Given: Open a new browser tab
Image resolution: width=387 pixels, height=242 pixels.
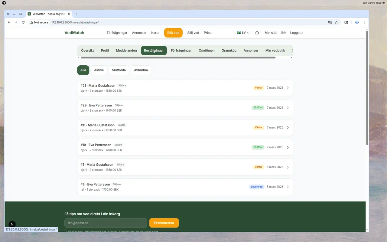Looking at the screenshot, I should [x=76, y=14].
